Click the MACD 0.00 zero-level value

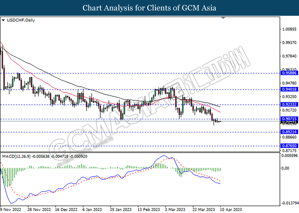pyautogui.click(x=285, y=168)
